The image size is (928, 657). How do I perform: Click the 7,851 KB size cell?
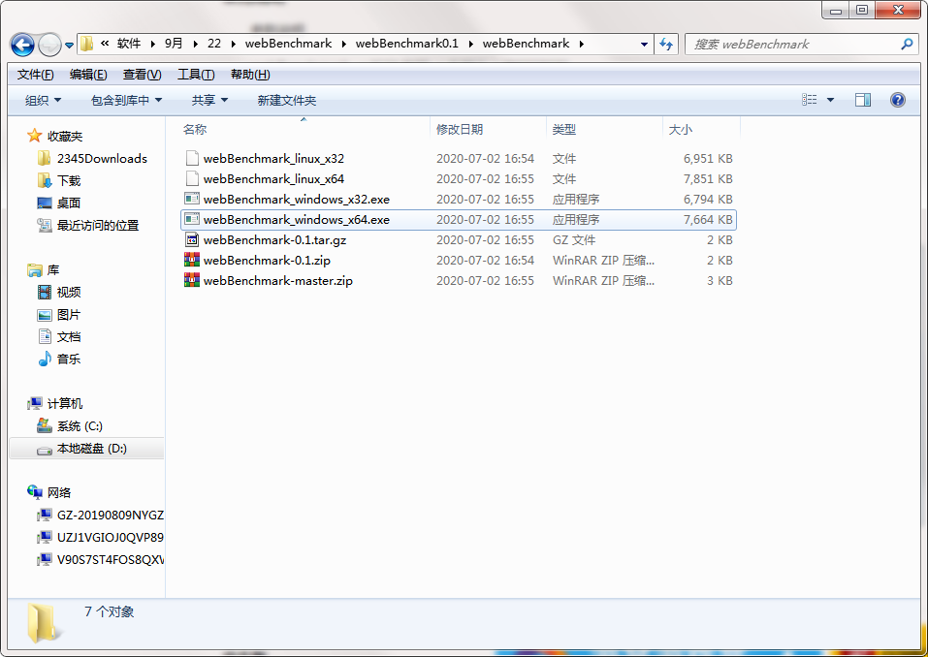708,178
